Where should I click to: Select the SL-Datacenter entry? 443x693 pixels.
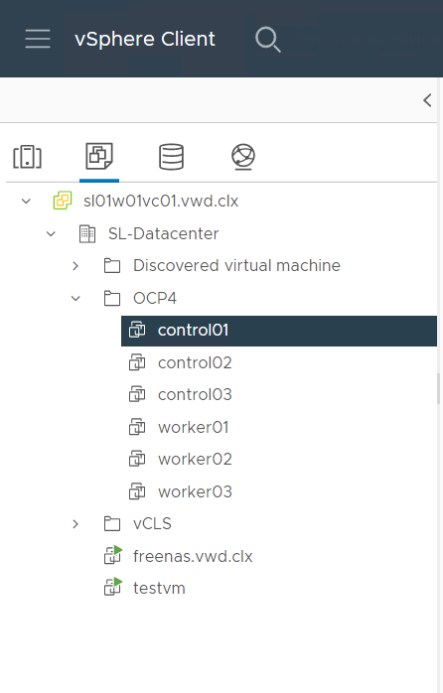coord(163,233)
